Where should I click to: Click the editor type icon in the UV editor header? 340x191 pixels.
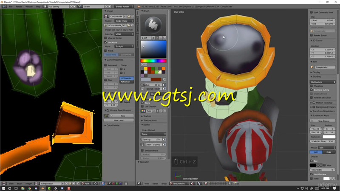tap(4, 183)
